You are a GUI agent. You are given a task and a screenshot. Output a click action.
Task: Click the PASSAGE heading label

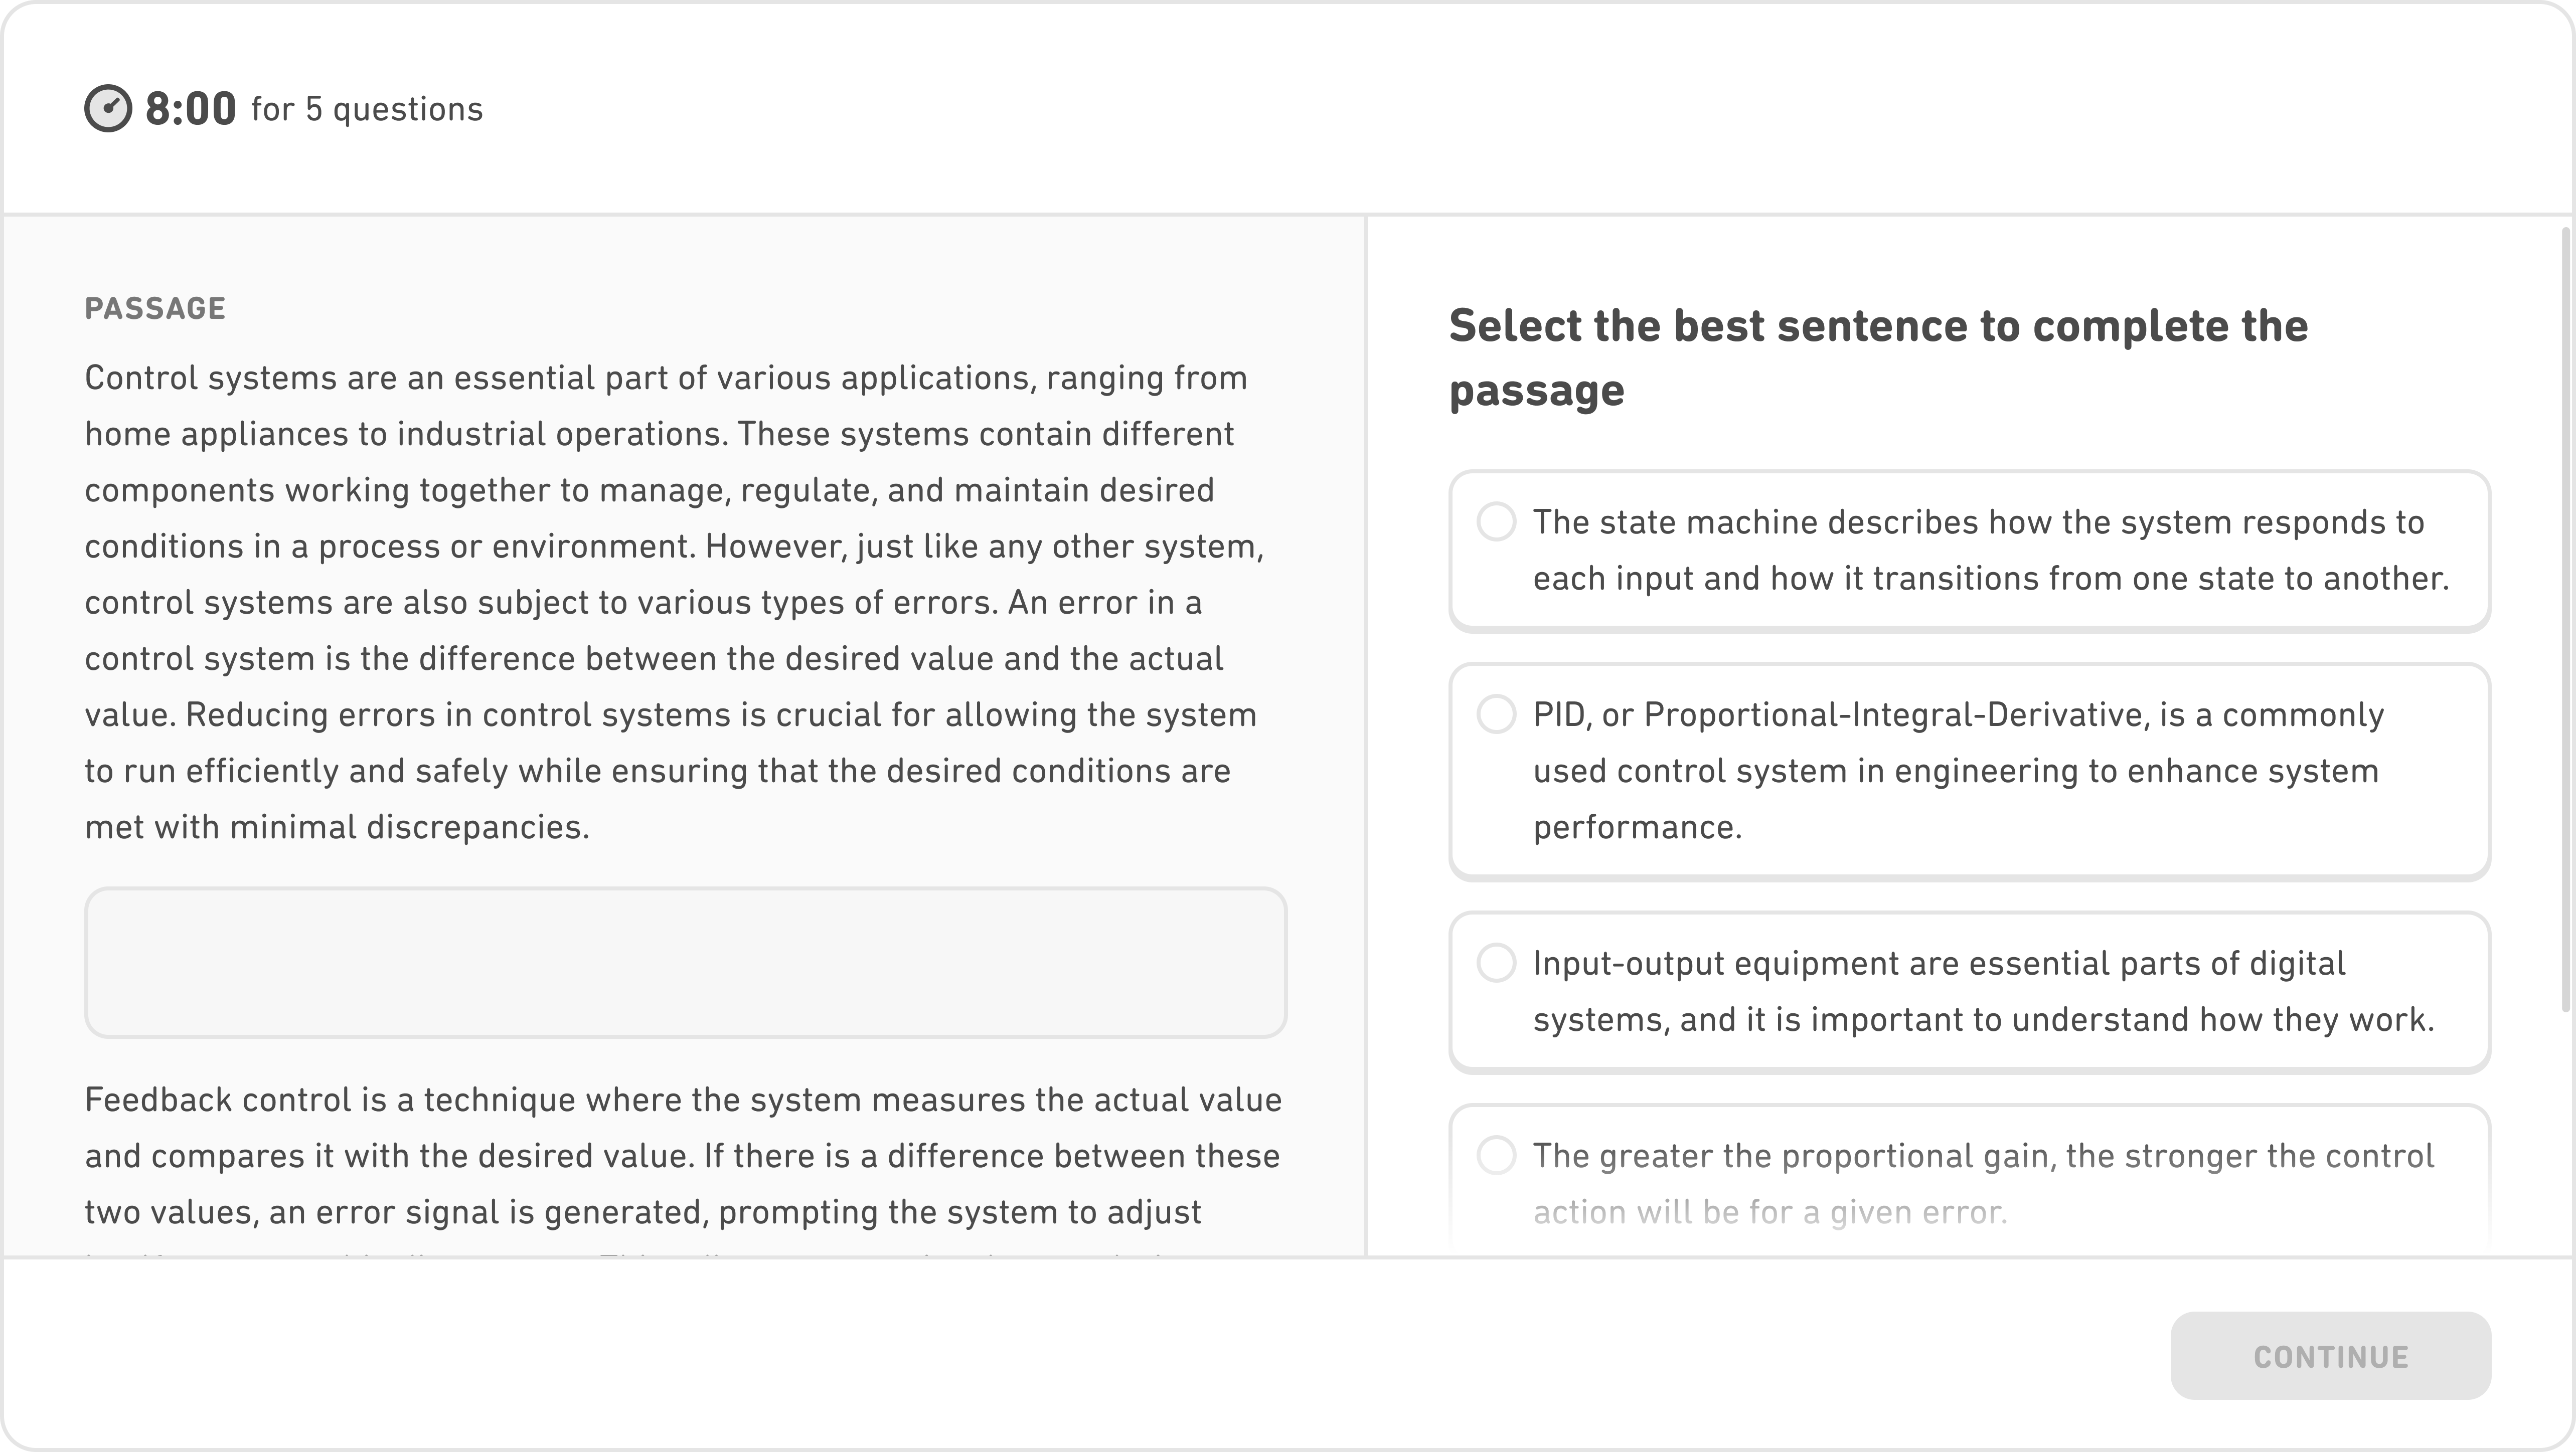(156, 308)
